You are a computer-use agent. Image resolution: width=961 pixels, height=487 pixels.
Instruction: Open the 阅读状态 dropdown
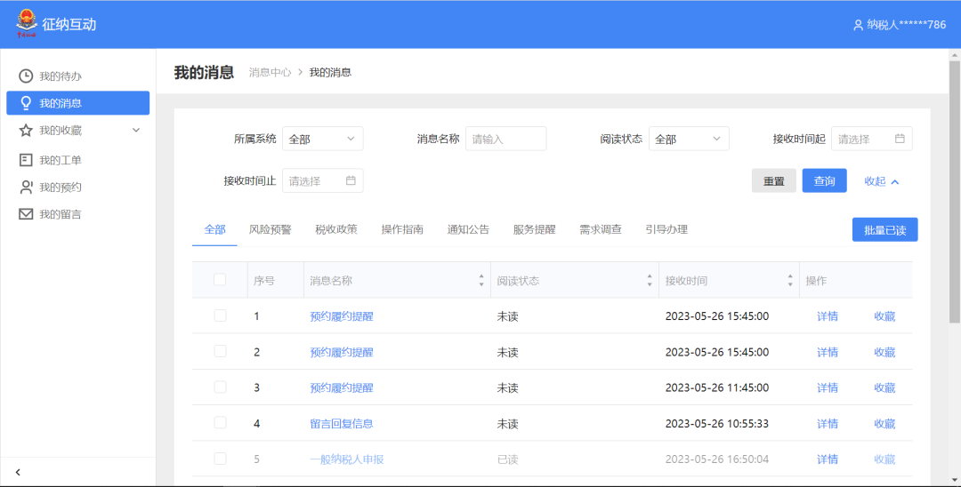pos(688,139)
